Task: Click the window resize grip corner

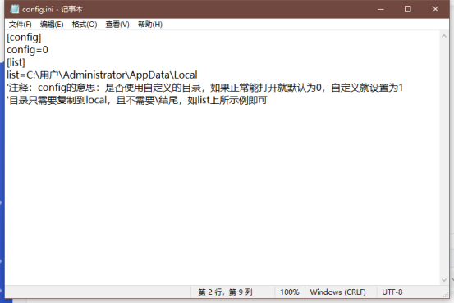Action: tap(446, 294)
